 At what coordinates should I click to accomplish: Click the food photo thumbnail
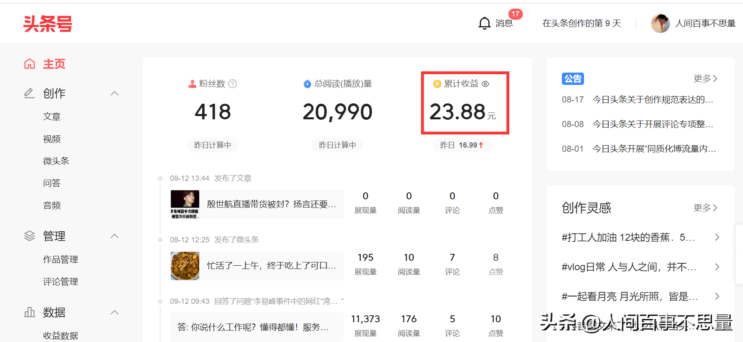pyautogui.click(x=185, y=266)
